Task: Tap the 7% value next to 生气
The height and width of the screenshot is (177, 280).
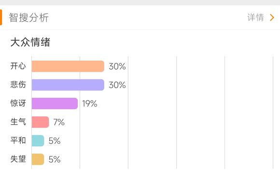Action: coord(59,122)
